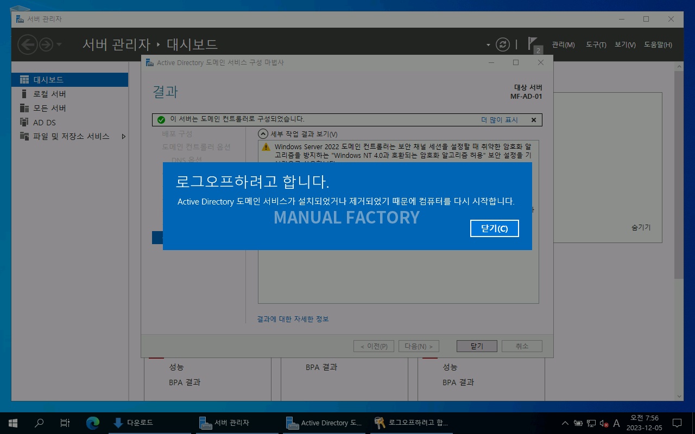This screenshot has width=695, height=434.
Task: Open dropdown arrow beside refresh icon
Action: (x=488, y=45)
